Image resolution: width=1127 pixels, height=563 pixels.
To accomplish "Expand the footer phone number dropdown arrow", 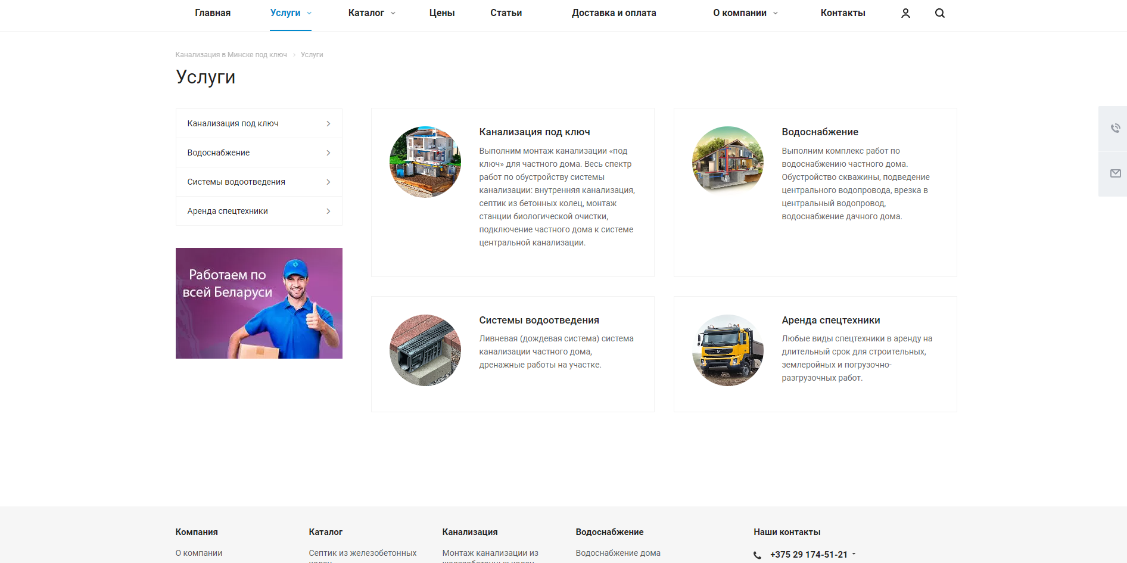I will [x=854, y=554].
